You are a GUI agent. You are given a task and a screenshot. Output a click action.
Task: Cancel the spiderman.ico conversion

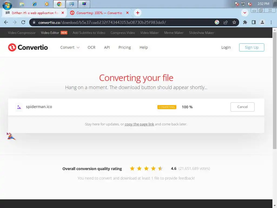pyautogui.click(x=242, y=107)
